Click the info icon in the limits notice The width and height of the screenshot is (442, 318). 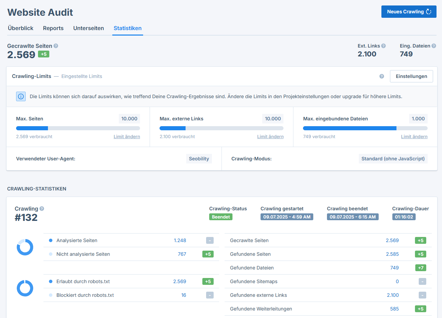21,96
